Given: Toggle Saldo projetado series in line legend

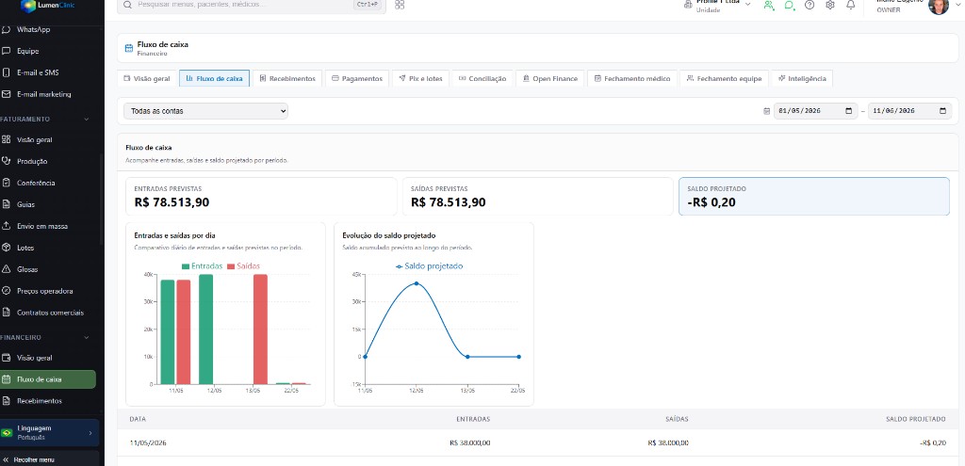Looking at the screenshot, I should pos(429,266).
